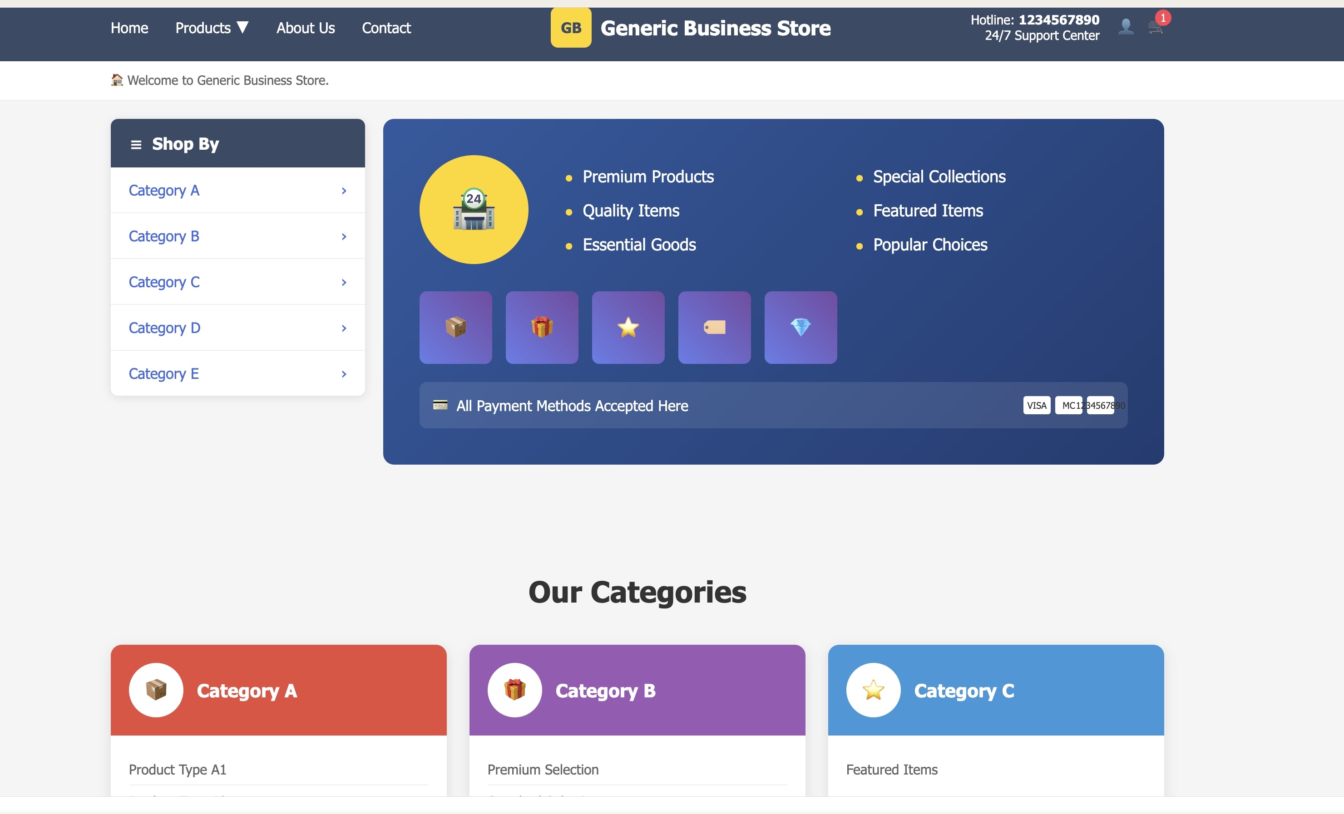Expand Category E sidebar chevron
Viewport: 1344px width, 814px height.
344,374
